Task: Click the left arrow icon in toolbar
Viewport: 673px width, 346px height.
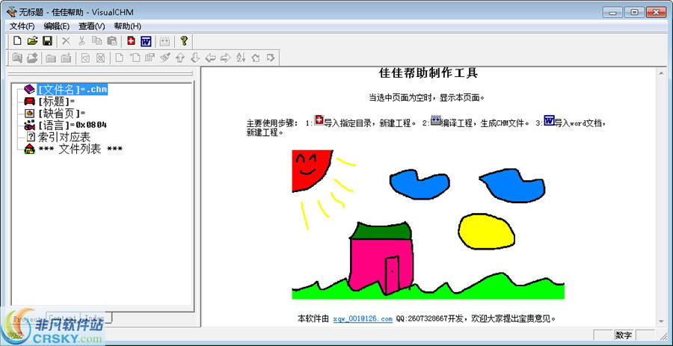Action: tap(210, 58)
